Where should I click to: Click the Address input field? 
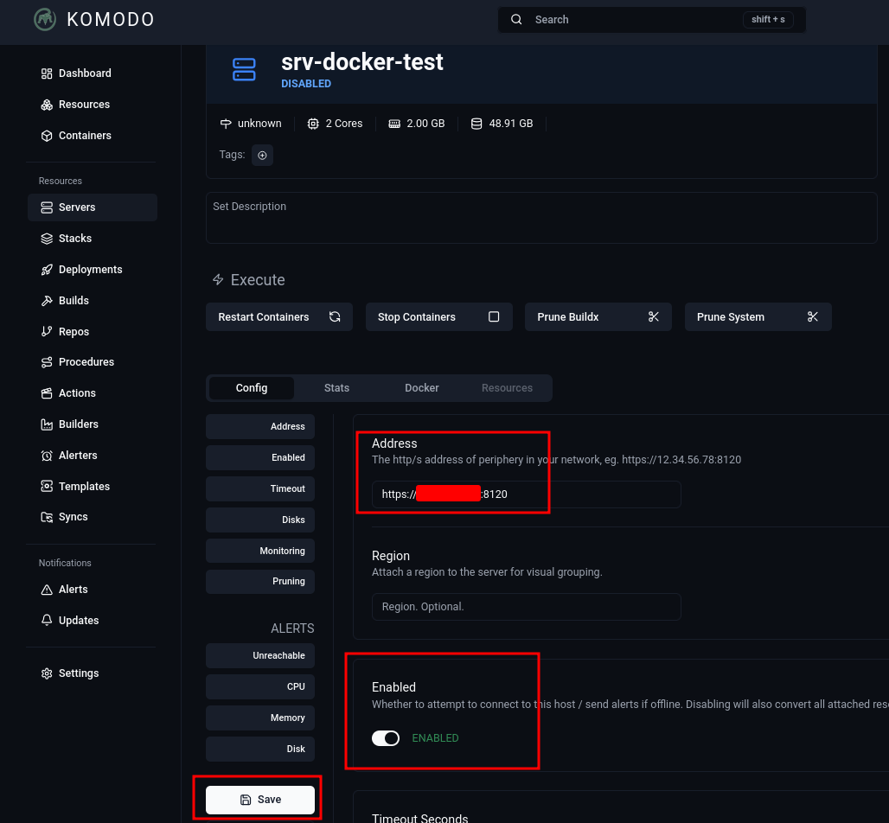coord(526,494)
